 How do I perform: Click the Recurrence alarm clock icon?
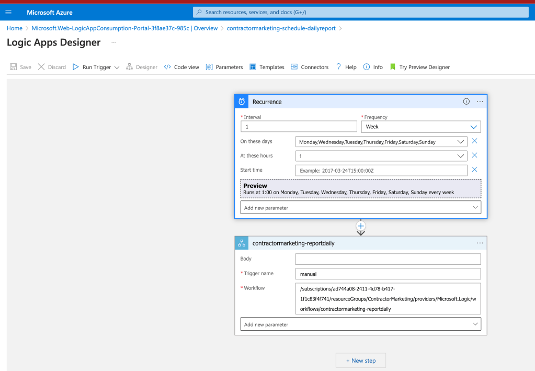tap(242, 102)
